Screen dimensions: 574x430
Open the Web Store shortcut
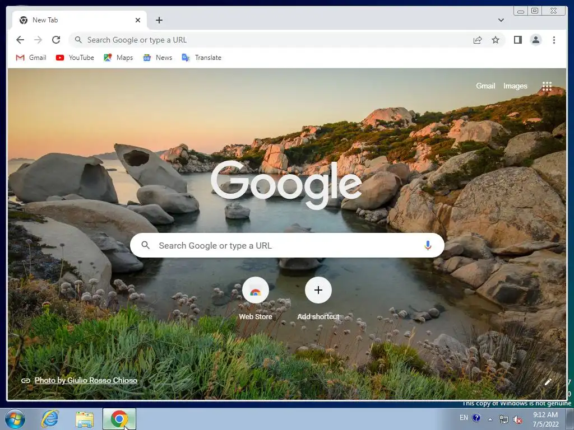256,299
